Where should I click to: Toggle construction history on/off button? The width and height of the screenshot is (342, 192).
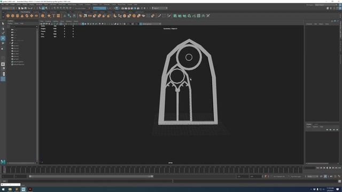click(x=117, y=9)
